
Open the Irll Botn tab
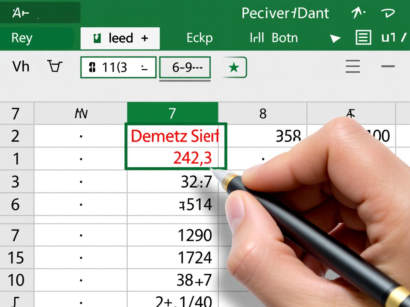pyautogui.click(x=273, y=38)
